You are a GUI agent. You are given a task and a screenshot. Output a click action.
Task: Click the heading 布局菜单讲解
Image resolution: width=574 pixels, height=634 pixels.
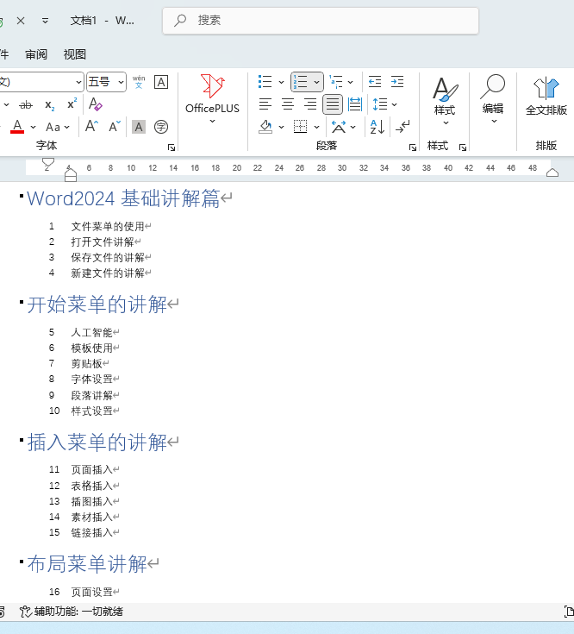coord(87,564)
